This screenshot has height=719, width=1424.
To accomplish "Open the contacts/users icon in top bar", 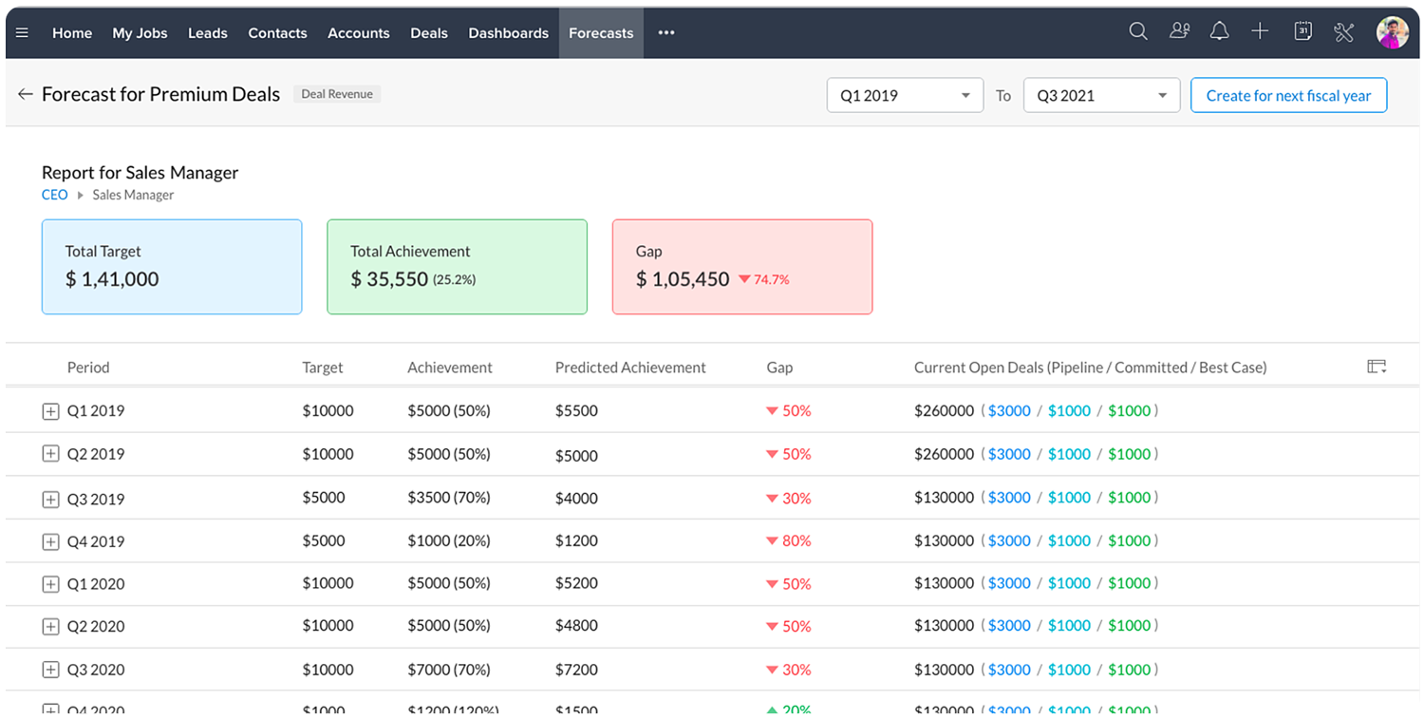I will tap(1180, 31).
